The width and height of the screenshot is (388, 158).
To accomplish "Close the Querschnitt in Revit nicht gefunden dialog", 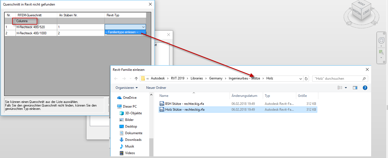I will pos(150,4).
